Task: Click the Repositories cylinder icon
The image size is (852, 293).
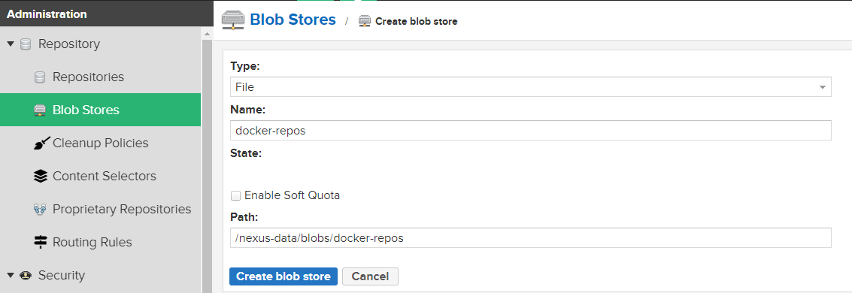Action: (x=40, y=77)
